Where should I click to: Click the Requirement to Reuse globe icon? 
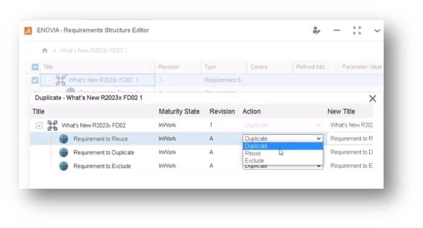click(64, 138)
